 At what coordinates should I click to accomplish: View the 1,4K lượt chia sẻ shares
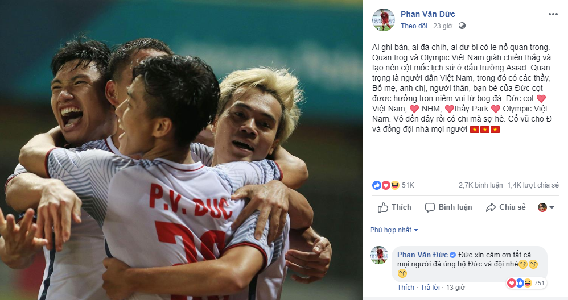point(533,185)
